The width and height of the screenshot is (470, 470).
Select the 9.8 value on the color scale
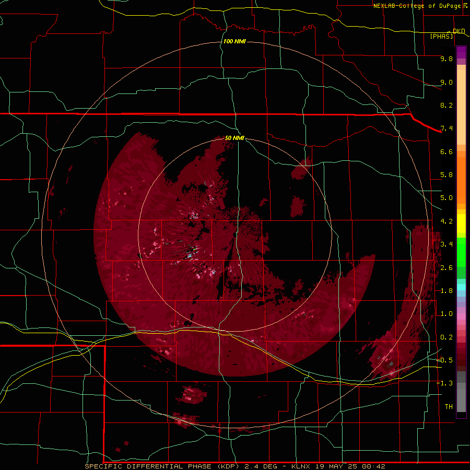(446, 58)
